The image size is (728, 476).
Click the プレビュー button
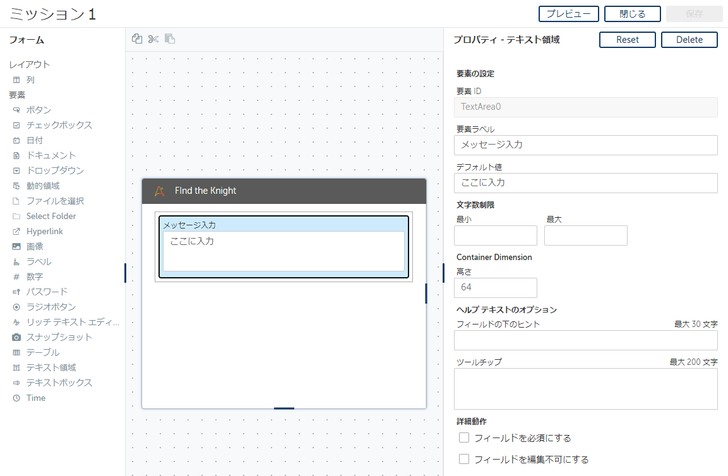(569, 14)
